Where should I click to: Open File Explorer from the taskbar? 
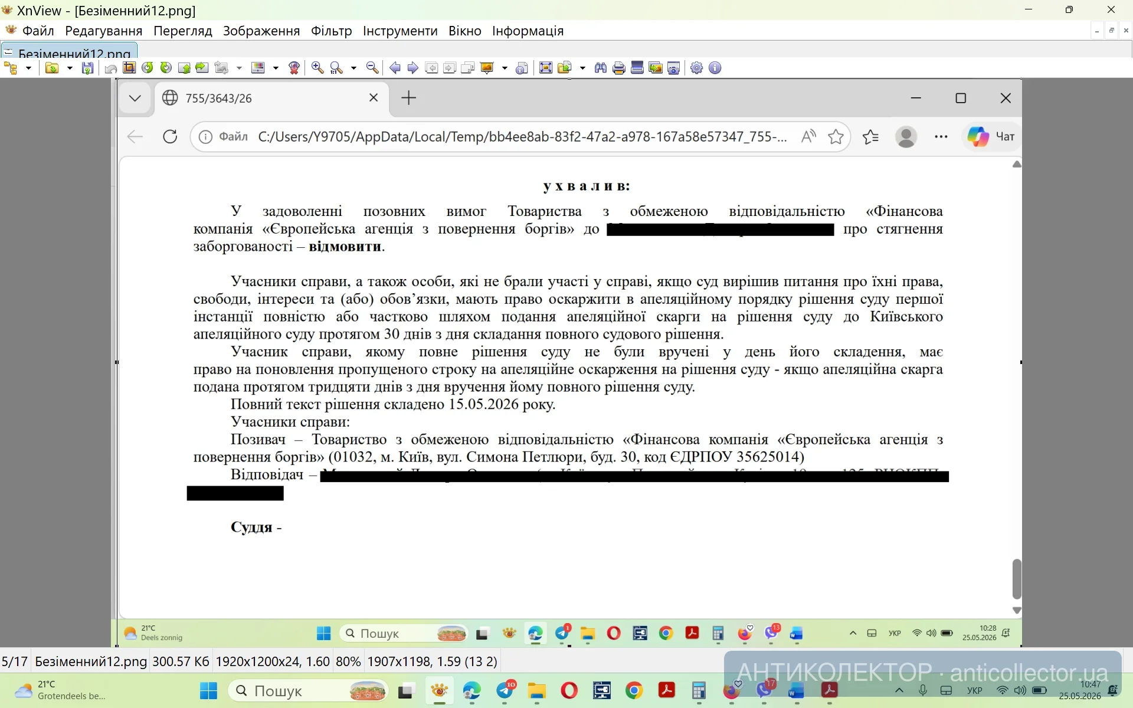[537, 691]
